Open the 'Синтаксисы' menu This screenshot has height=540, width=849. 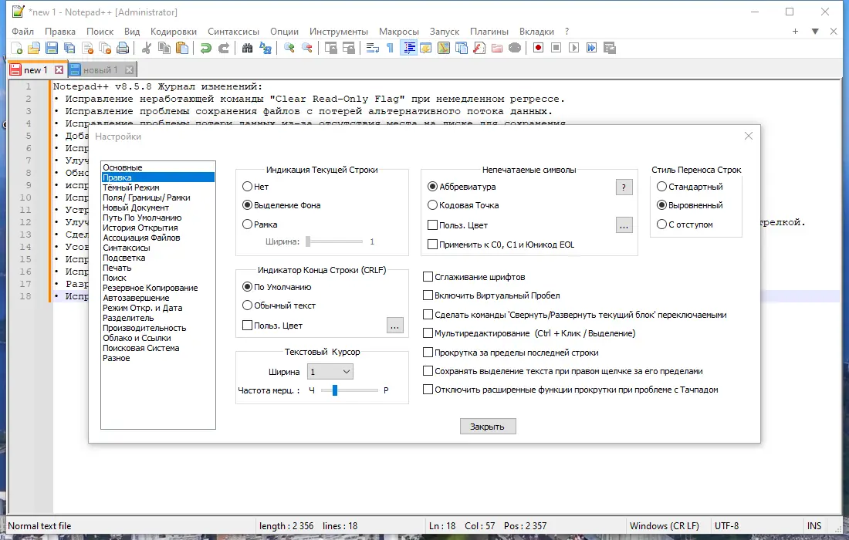point(233,32)
